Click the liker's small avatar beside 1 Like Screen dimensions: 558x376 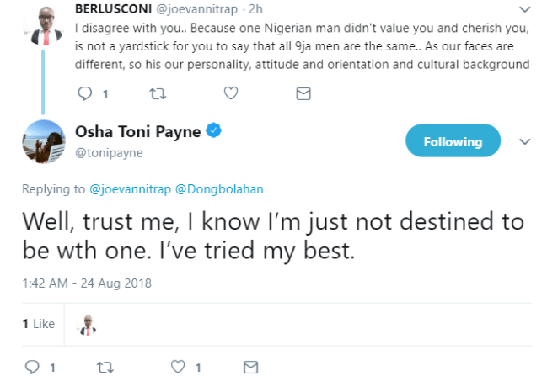click(x=86, y=324)
